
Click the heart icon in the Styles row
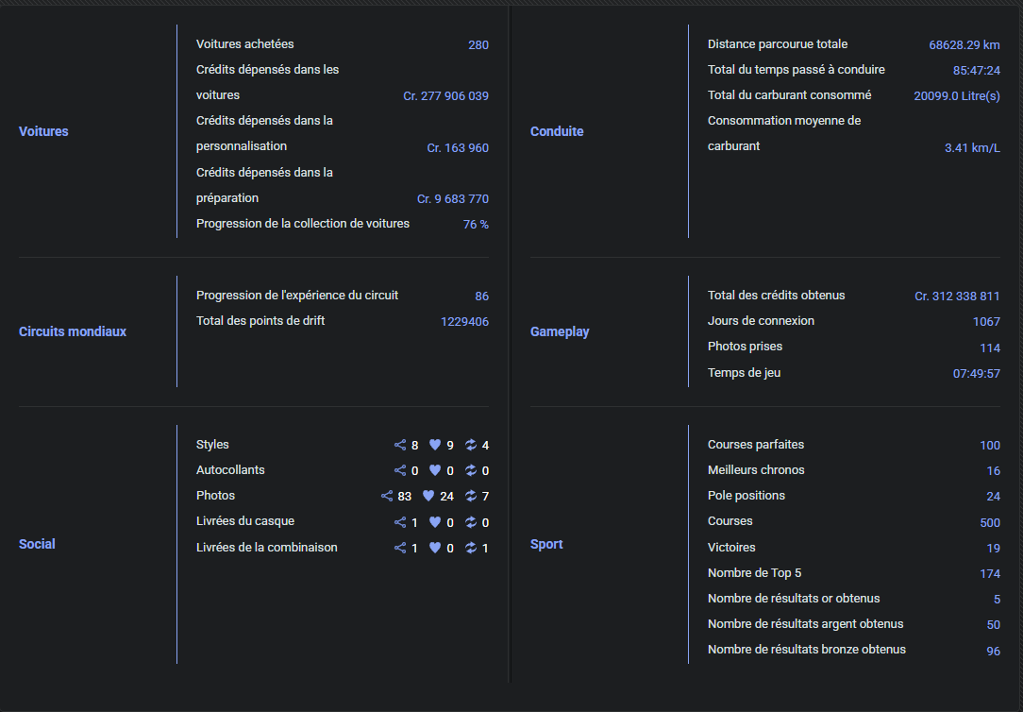tap(435, 445)
